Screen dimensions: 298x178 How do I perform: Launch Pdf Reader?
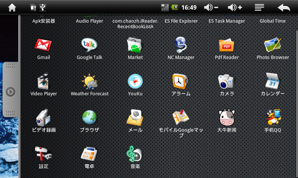[226, 45]
